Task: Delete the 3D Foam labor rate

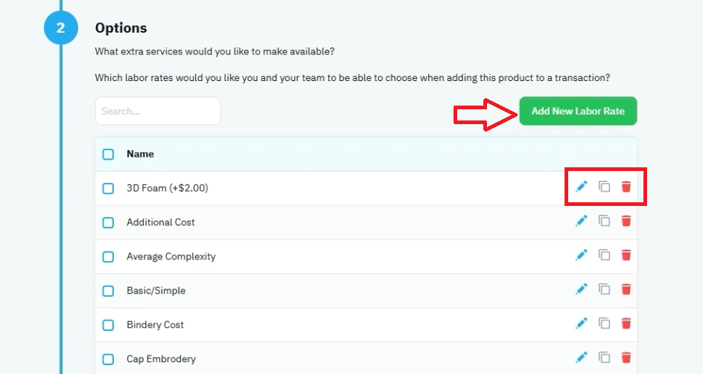Action: coord(626,187)
